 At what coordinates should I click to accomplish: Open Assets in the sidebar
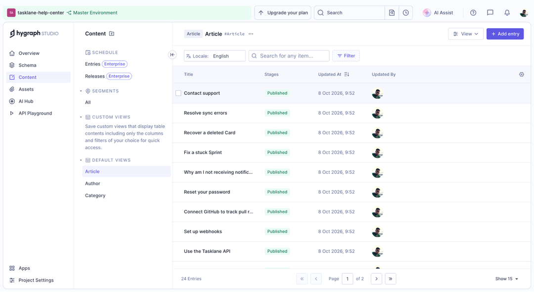[x=38, y=89]
